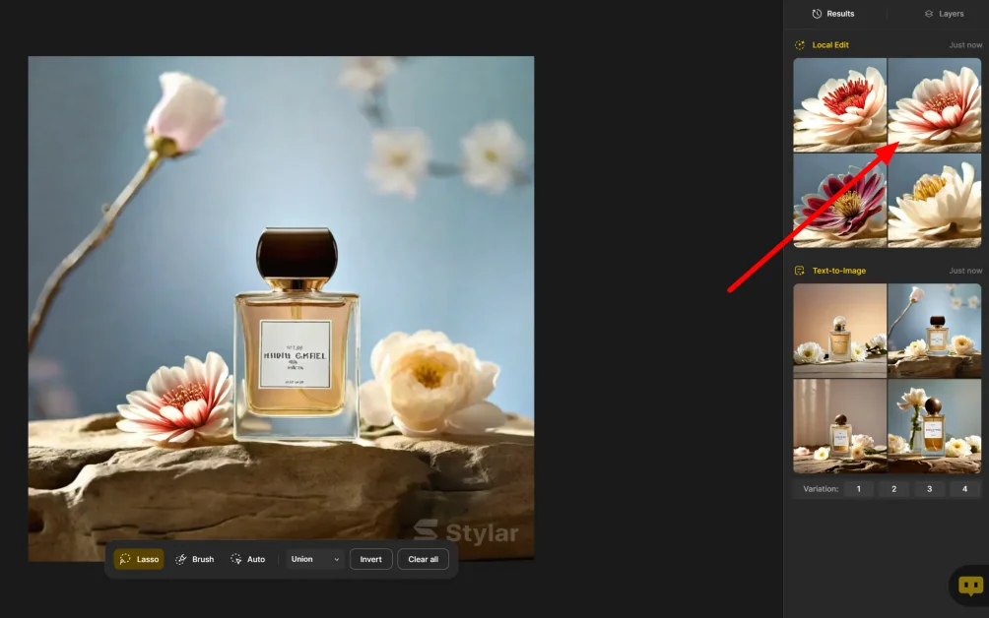
Task: Select Variation 2
Action: coord(893,489)
